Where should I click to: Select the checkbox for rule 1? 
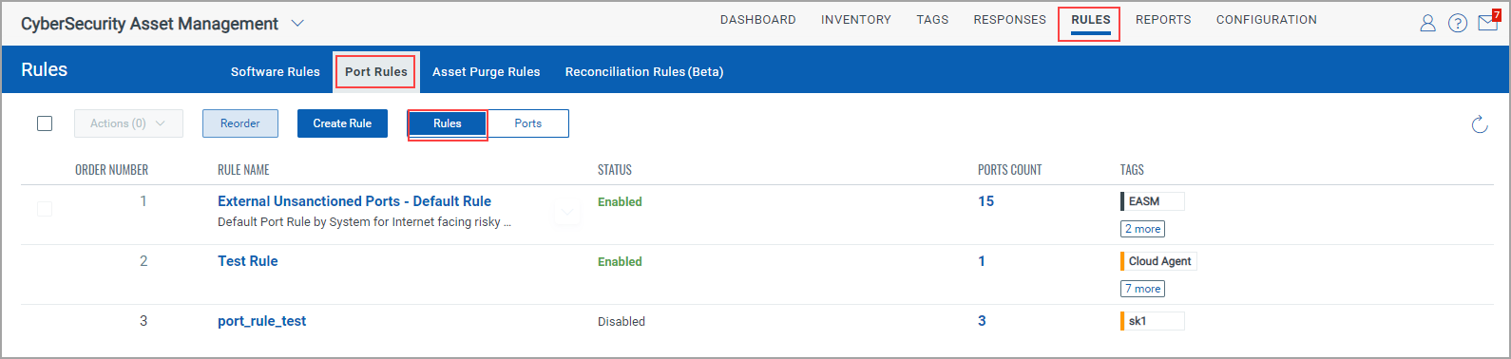tap(45, 208)
